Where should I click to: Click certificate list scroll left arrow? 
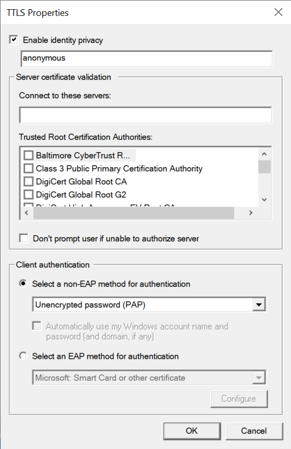click(x=27, y=213)
